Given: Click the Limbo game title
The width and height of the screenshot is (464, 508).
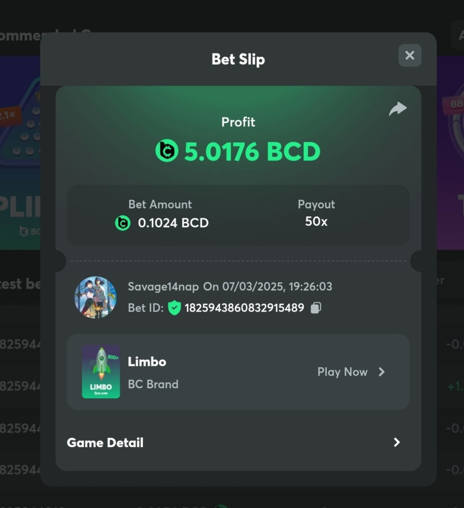Looking at the screenshot, I should (x=147, y=362).
